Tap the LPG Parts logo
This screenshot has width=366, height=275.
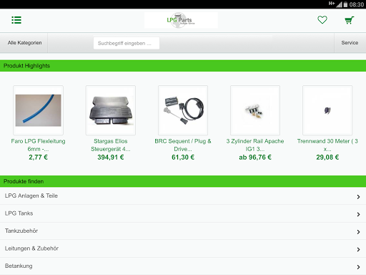point(181,20)
